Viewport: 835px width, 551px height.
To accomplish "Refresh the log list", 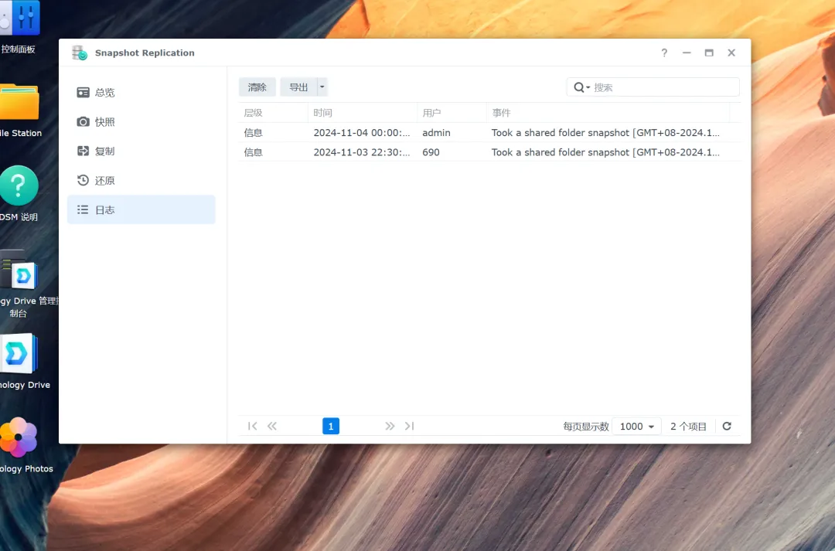I will click(727, 426).
